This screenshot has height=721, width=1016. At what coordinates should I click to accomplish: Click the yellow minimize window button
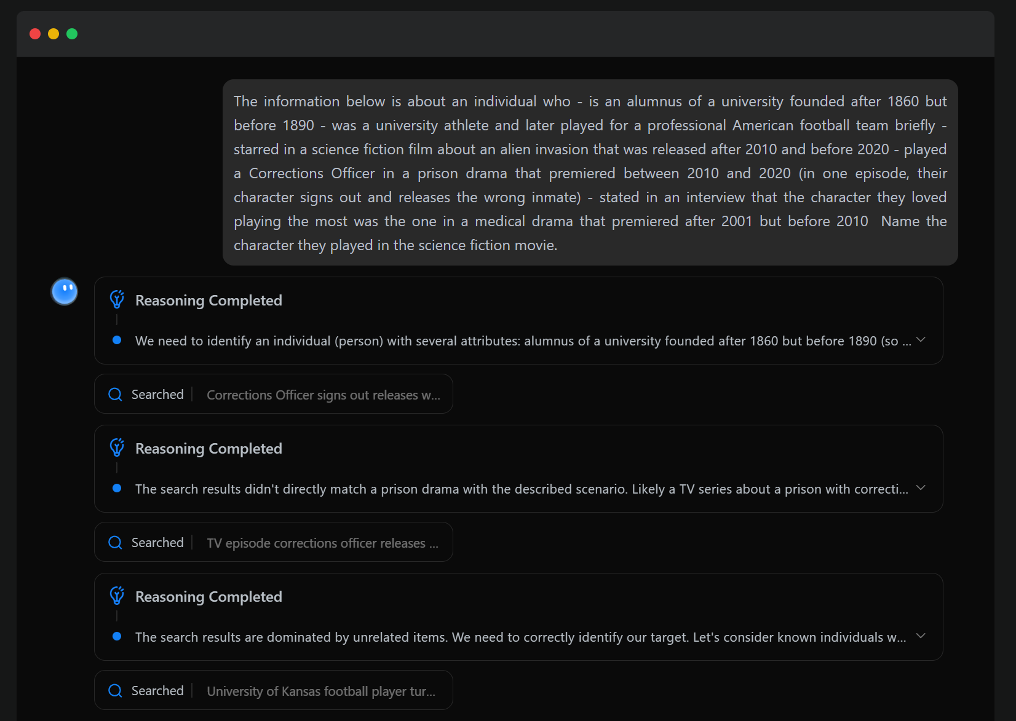coord(54,34)
